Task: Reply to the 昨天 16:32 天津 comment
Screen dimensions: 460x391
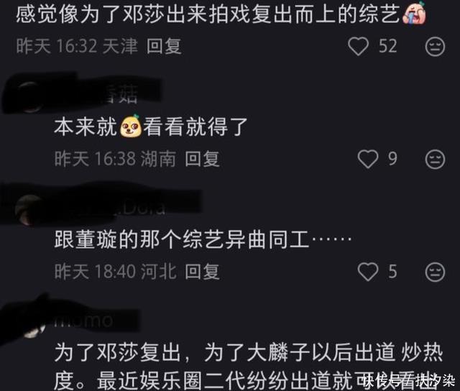Action: coord(164,46)
